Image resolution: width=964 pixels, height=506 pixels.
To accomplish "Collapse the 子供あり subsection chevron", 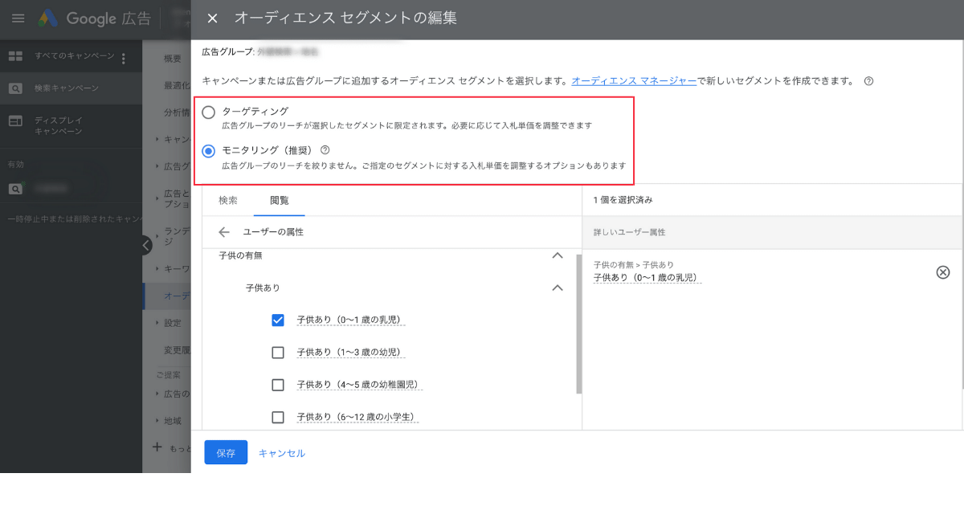I will [x=558, y=288].
